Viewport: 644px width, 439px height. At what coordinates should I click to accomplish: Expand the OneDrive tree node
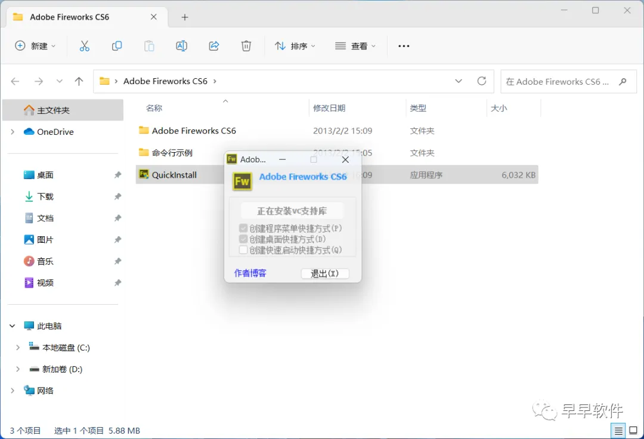click(x=13, y=132)
